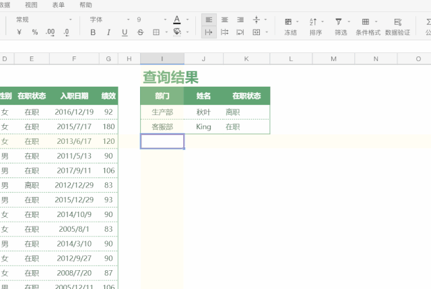Open the 冻结 dropdown arrow
The image size is (431, 289).
point(297,22)
